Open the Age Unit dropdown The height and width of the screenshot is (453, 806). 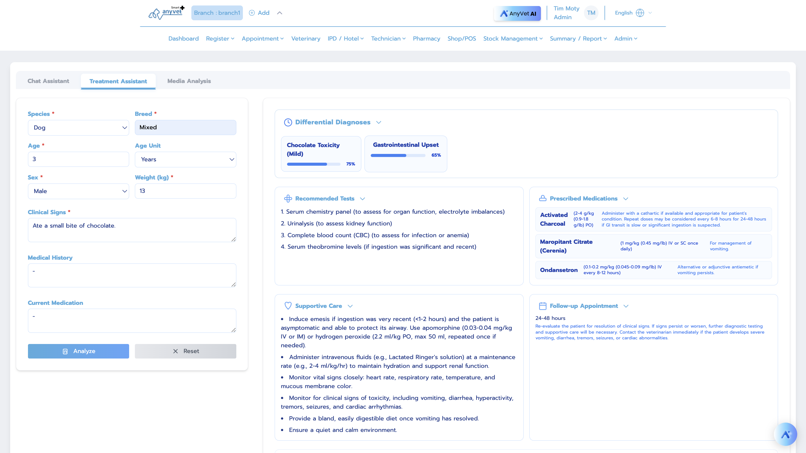click(x=185, y=159)
